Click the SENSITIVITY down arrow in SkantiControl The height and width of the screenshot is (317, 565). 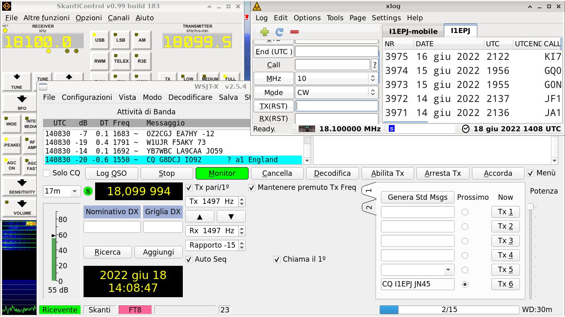[x=22, y=182]
